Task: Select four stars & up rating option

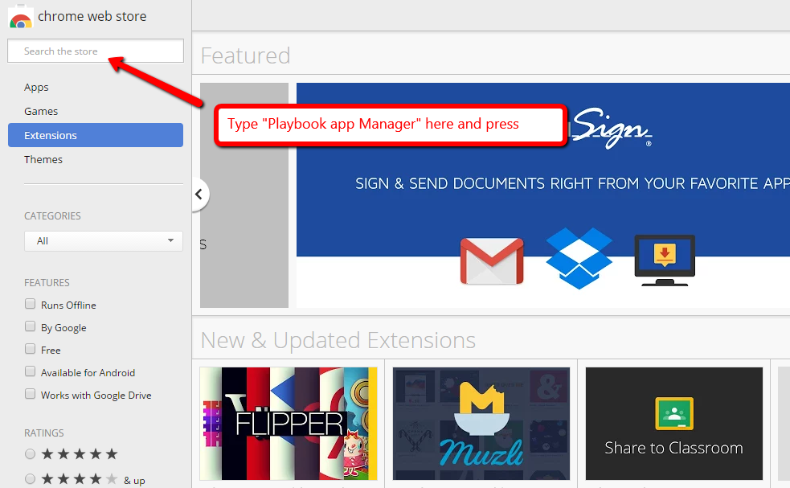Action: point(31,479)
